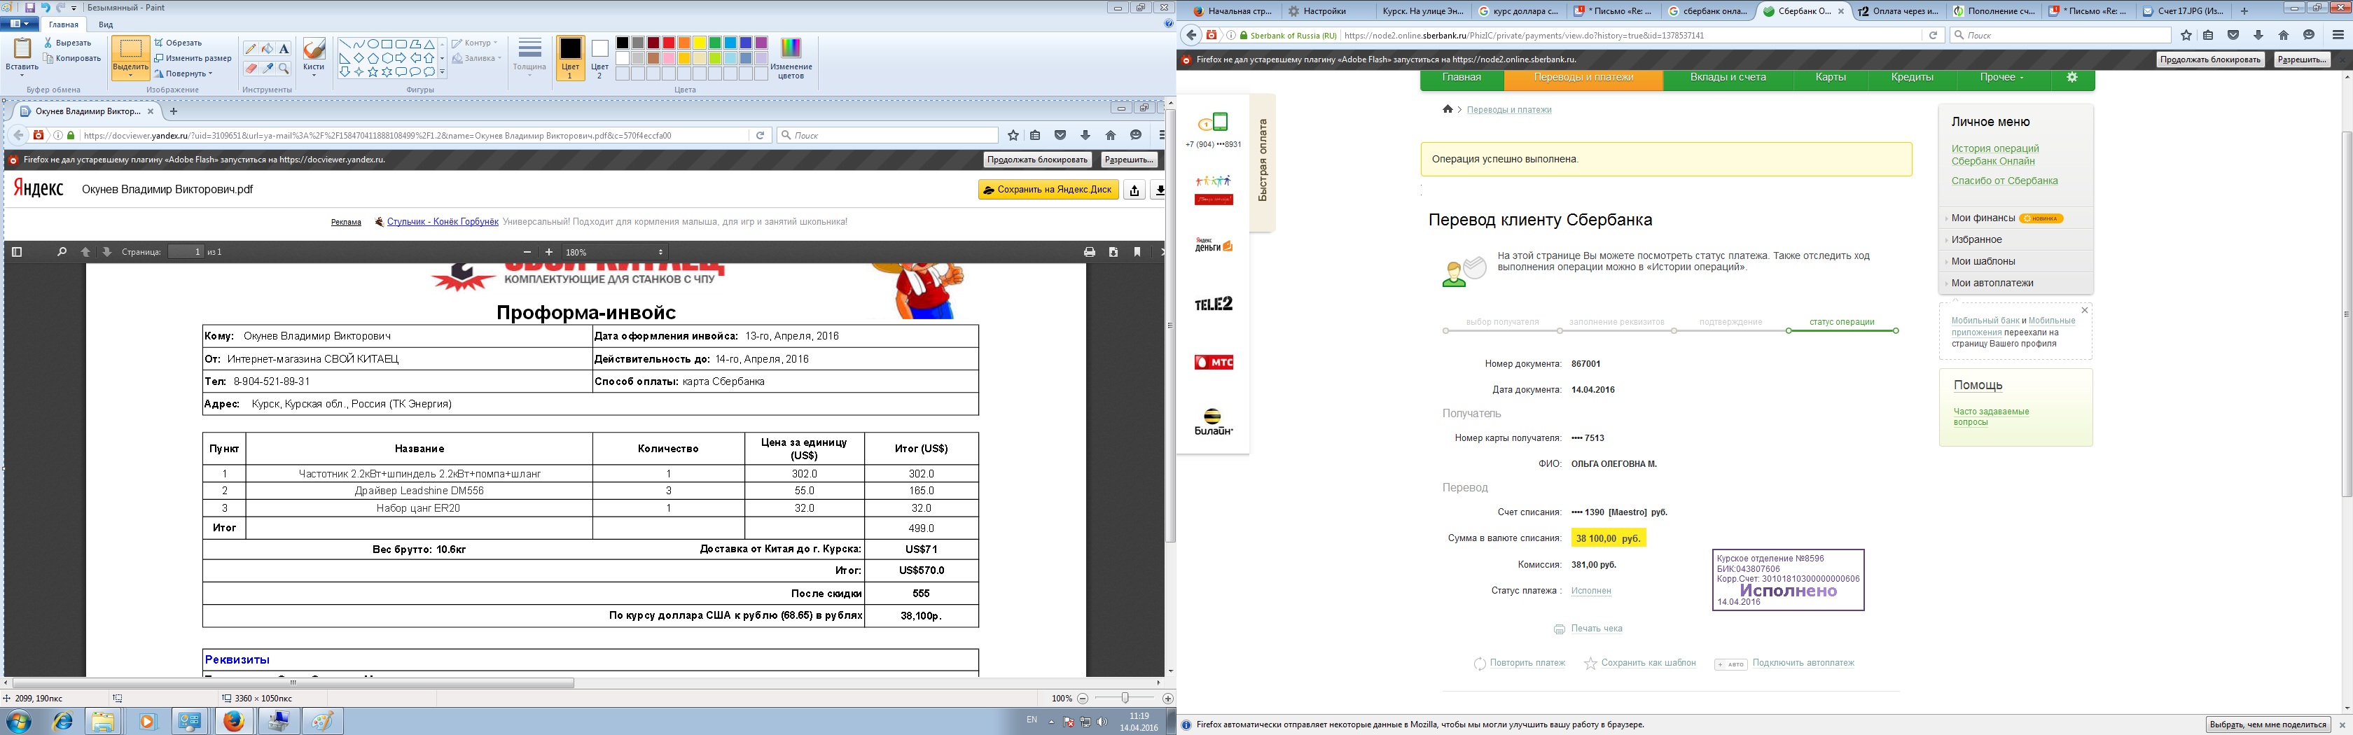Screen dimensions: 2353x735
Task: Go back in Sberbank Firefox window
Action: [x=1191, y=36]
